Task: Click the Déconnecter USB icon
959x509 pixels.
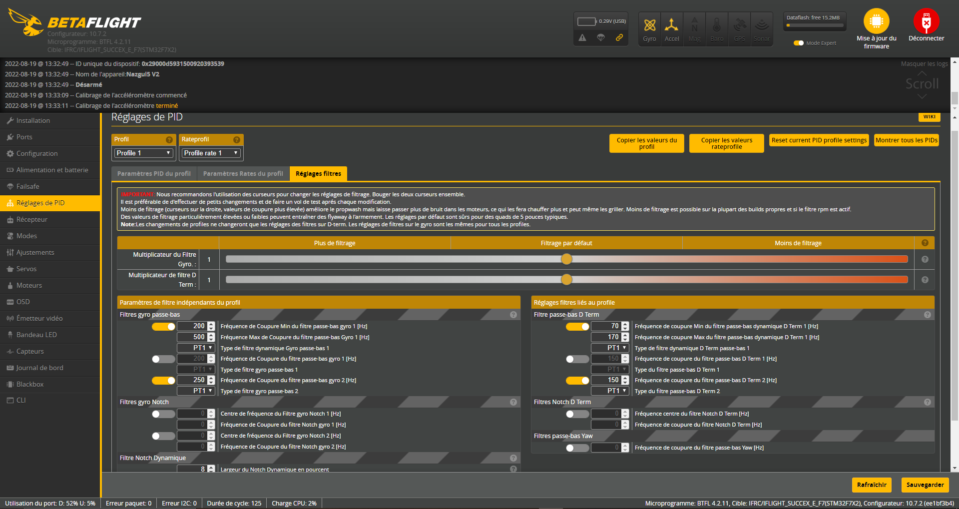Action: pyautogui.click(x=926, y=21)
